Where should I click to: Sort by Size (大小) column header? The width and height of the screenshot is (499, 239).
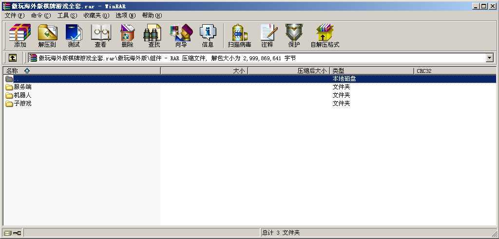pos(204,71)
